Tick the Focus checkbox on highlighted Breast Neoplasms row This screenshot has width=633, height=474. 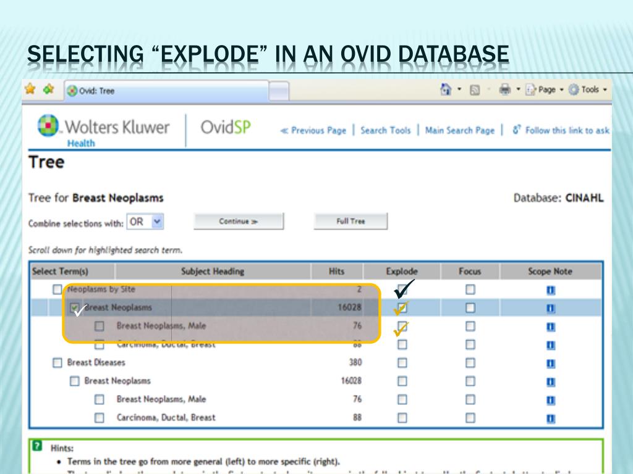[470, 308]
